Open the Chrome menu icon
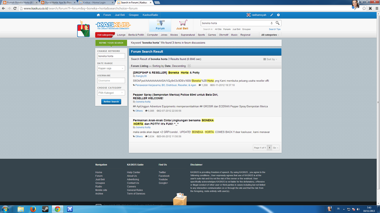 376,8
